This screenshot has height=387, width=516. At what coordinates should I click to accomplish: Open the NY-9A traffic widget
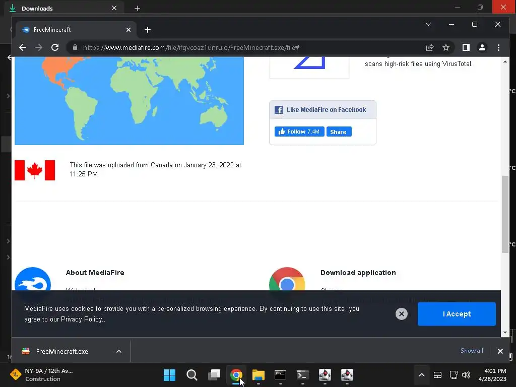coord(42,375)
